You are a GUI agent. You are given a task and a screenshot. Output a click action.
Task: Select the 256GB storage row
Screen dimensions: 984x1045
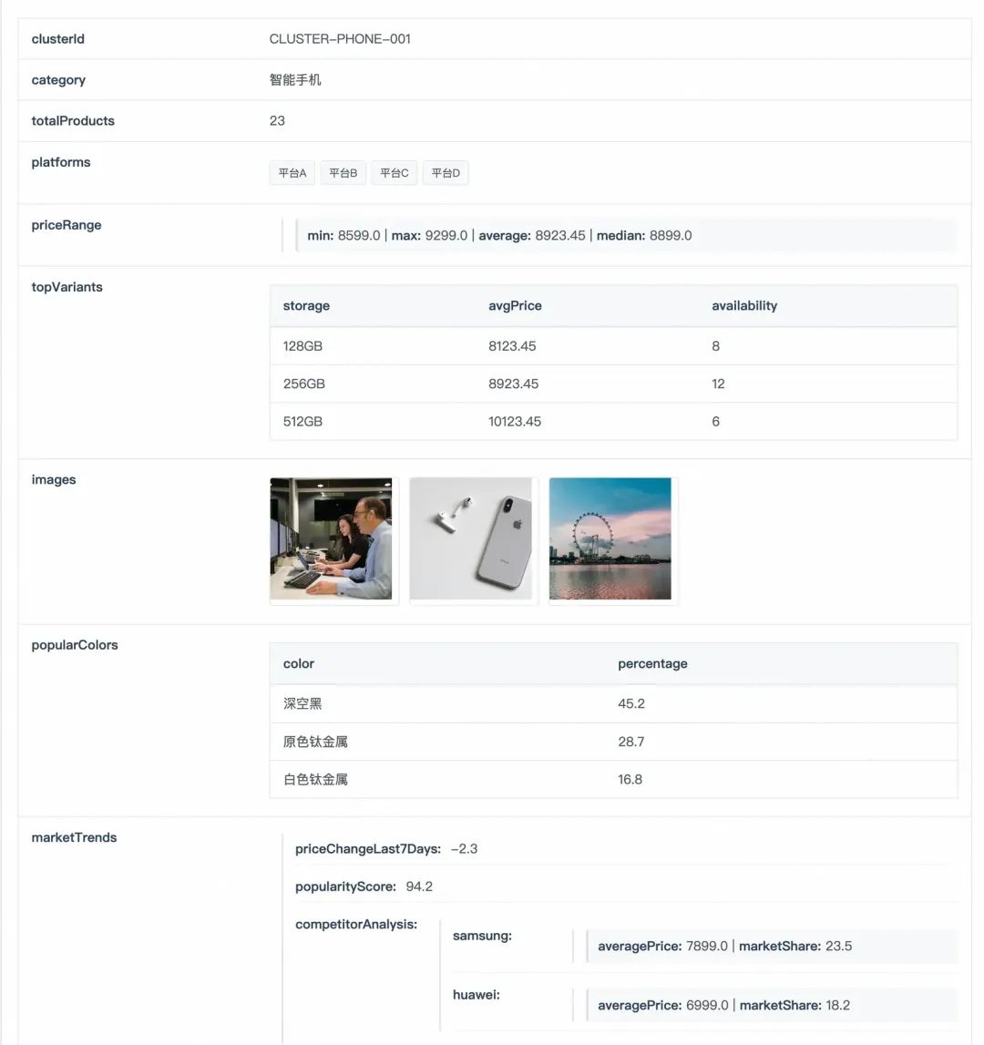tap(613, 384)
